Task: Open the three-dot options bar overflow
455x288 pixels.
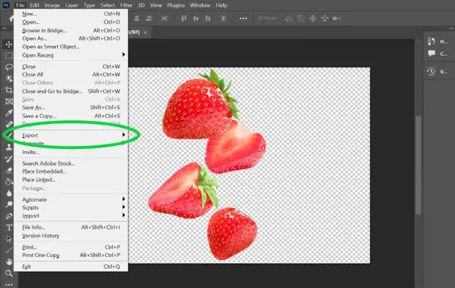Action: (243, 18)
